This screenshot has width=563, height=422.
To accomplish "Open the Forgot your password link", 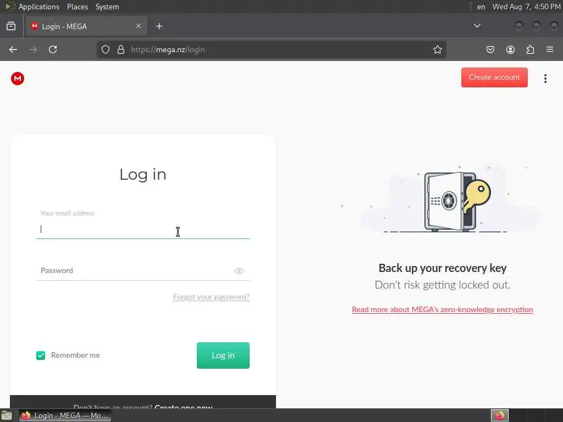I will coord(211,297).
